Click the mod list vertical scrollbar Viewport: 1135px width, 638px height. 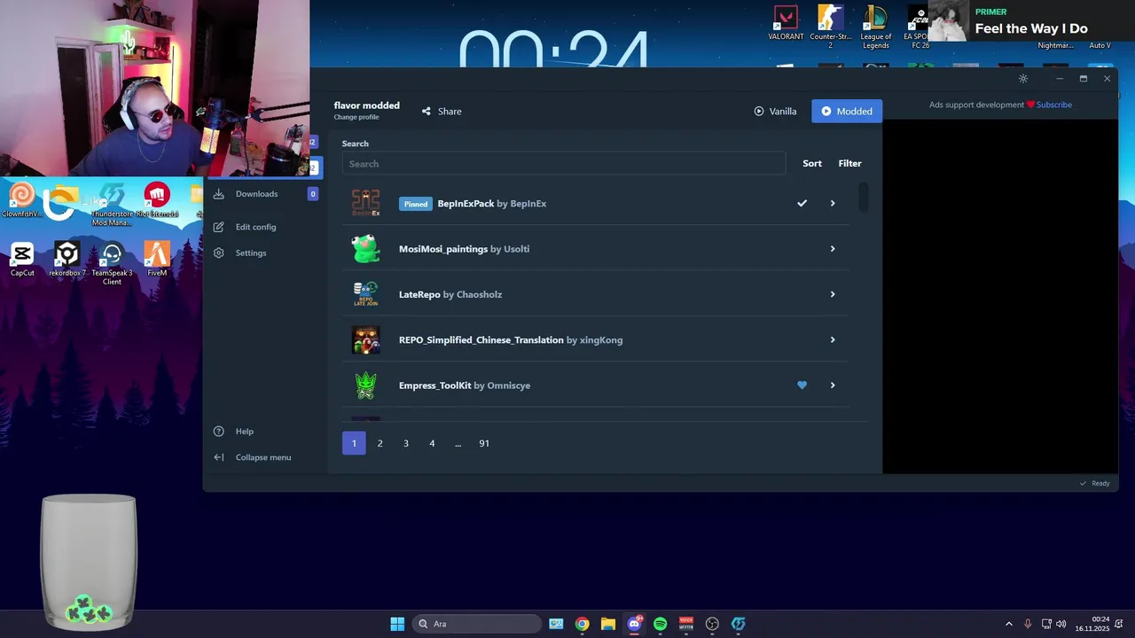pos(864,198)
